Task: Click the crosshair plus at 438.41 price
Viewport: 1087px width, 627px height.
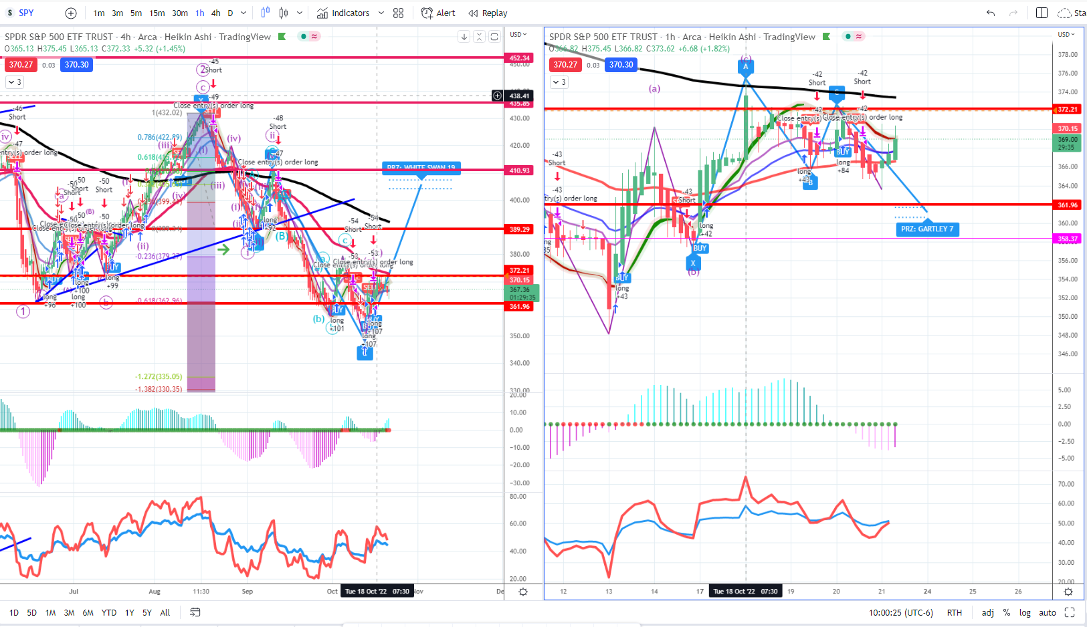Action: tap(497, 96)
